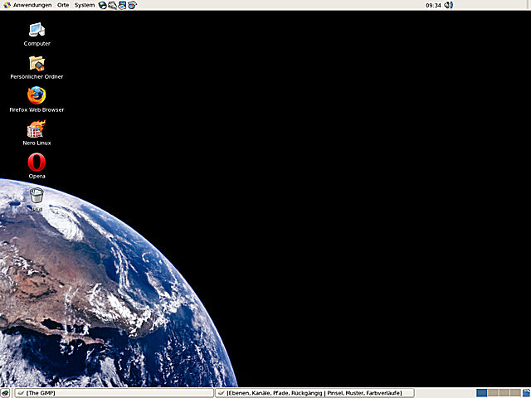Switch to the last workspace in switcher
531x398 pixels.
(516, 393)
